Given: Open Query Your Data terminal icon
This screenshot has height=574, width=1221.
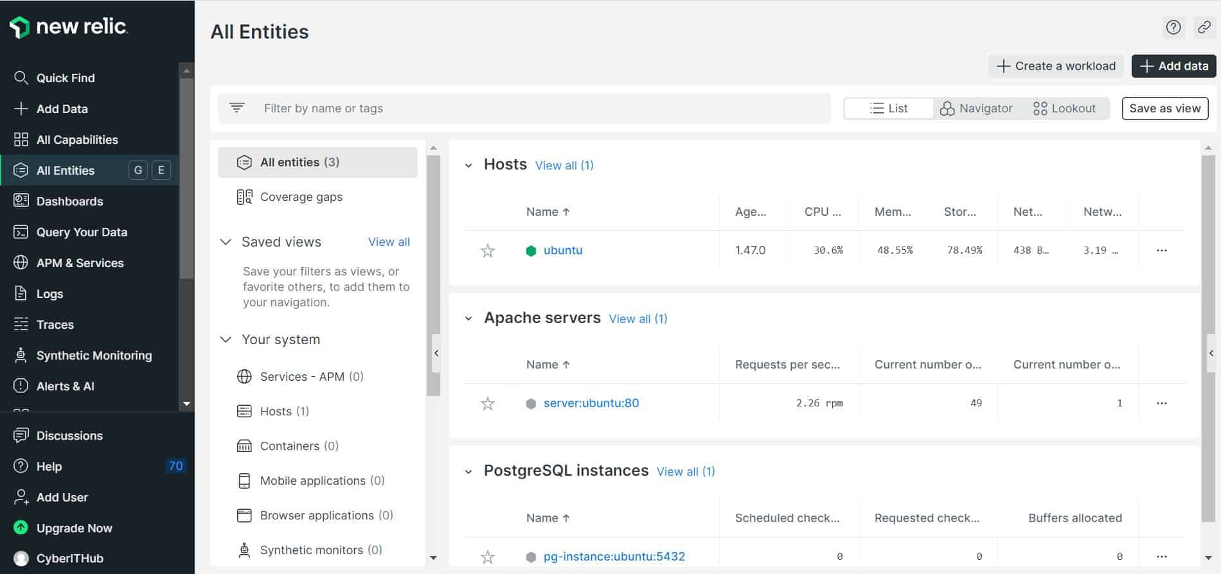Looking at the screenshot, I should pyautogui.click(x=21, y=232).
